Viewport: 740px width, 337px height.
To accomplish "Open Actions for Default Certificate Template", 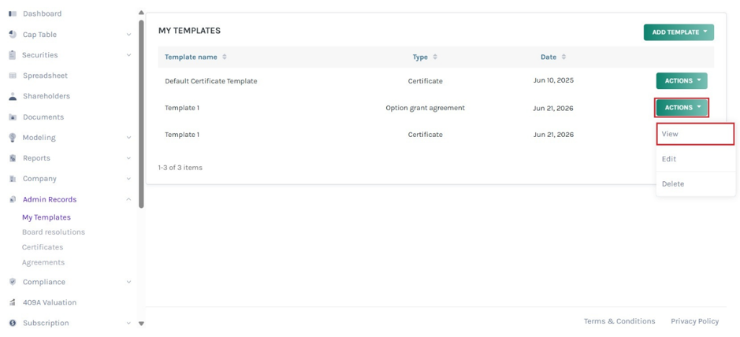I will 682,80.
